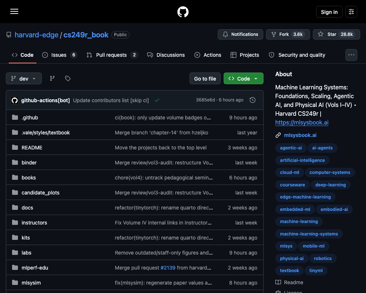
Task: Click the mlsysim folder icon
Action: (x=15, y=282)
